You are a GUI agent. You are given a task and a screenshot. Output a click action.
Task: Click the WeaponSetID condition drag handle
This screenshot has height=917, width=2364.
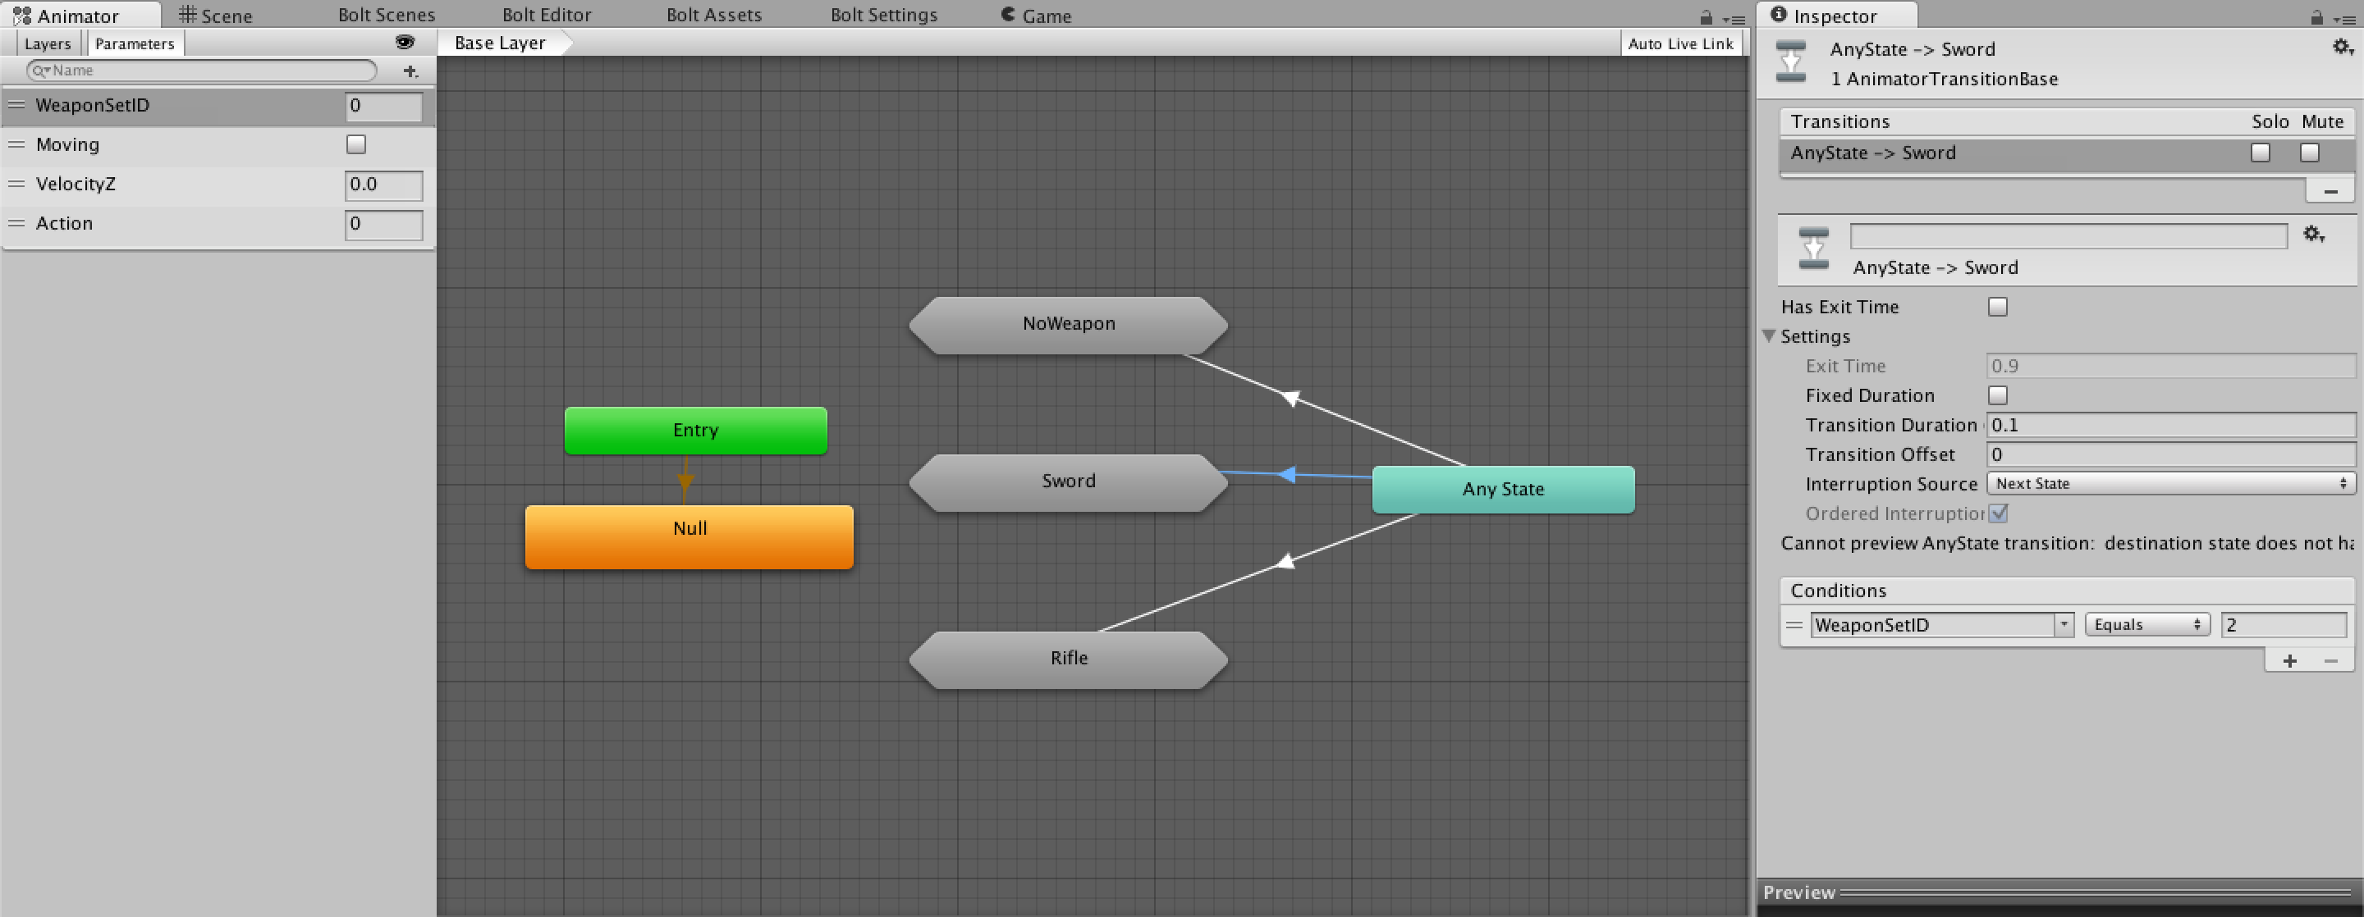1794,624
